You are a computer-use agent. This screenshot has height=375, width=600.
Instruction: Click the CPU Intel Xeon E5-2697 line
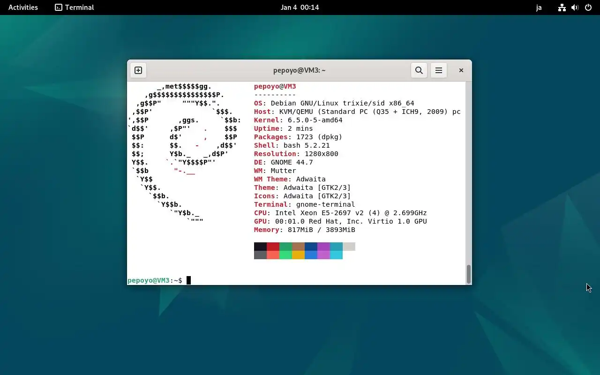(340, 213)
